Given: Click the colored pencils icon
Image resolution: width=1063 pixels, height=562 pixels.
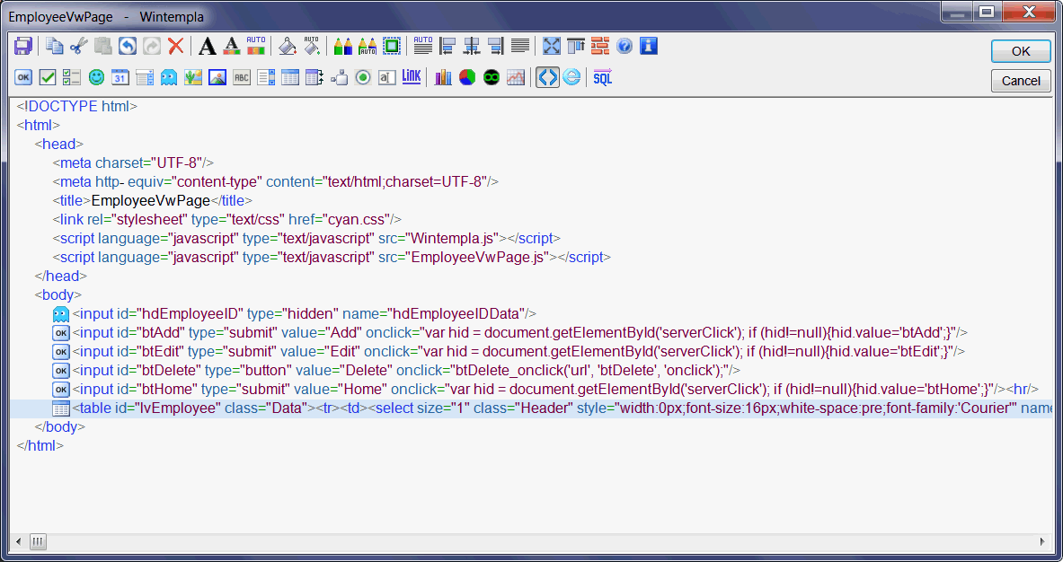Looking at the screenshot, I should point(343,46).
